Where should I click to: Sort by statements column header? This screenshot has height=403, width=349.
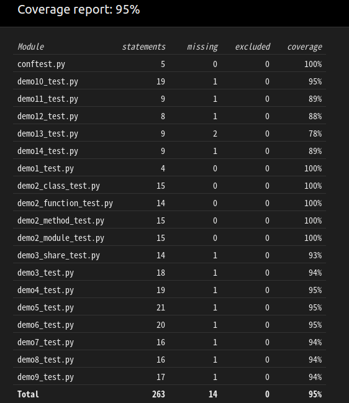click(x=143, y=47)
